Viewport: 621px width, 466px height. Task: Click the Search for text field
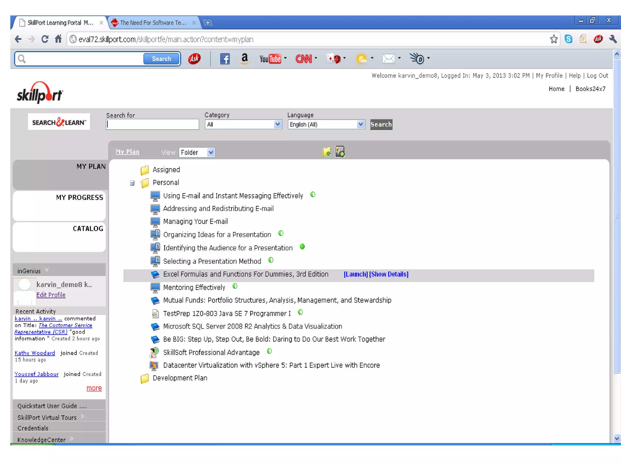coord(152,124)
